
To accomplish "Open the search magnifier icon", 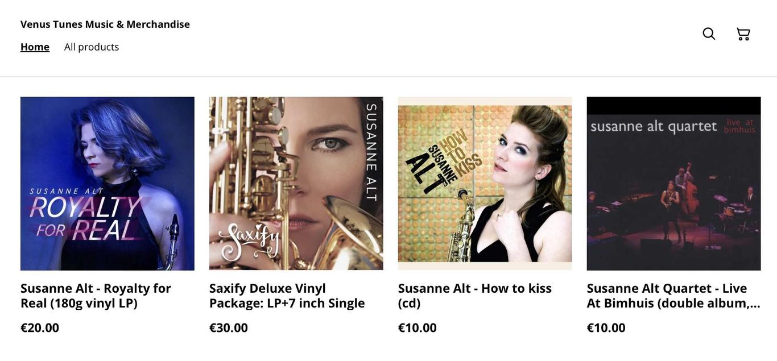I will pyautogui.click(x=709, y=34).
